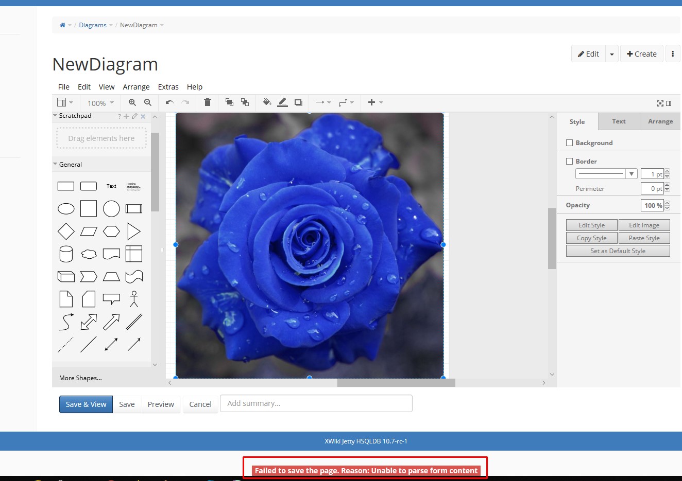The image size is (682, 481).
Task: Click the Save & View button
Action: point(86,404)
